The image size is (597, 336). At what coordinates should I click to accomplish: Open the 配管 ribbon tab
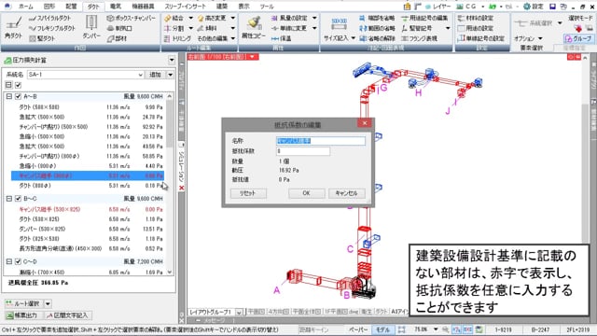[x=71, y=7]
